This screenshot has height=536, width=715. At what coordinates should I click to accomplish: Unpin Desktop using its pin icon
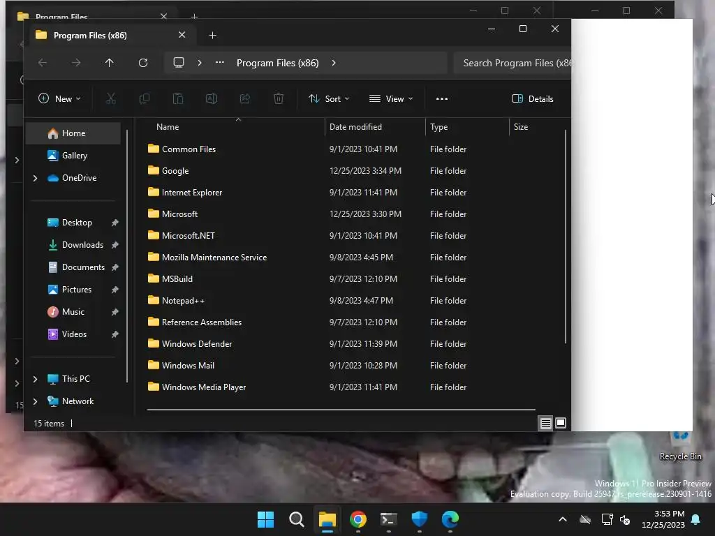[x=115, y=223]
